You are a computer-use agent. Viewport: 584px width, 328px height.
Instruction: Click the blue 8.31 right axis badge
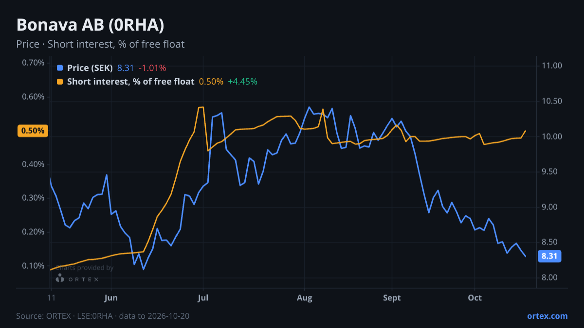click(549, 256)
